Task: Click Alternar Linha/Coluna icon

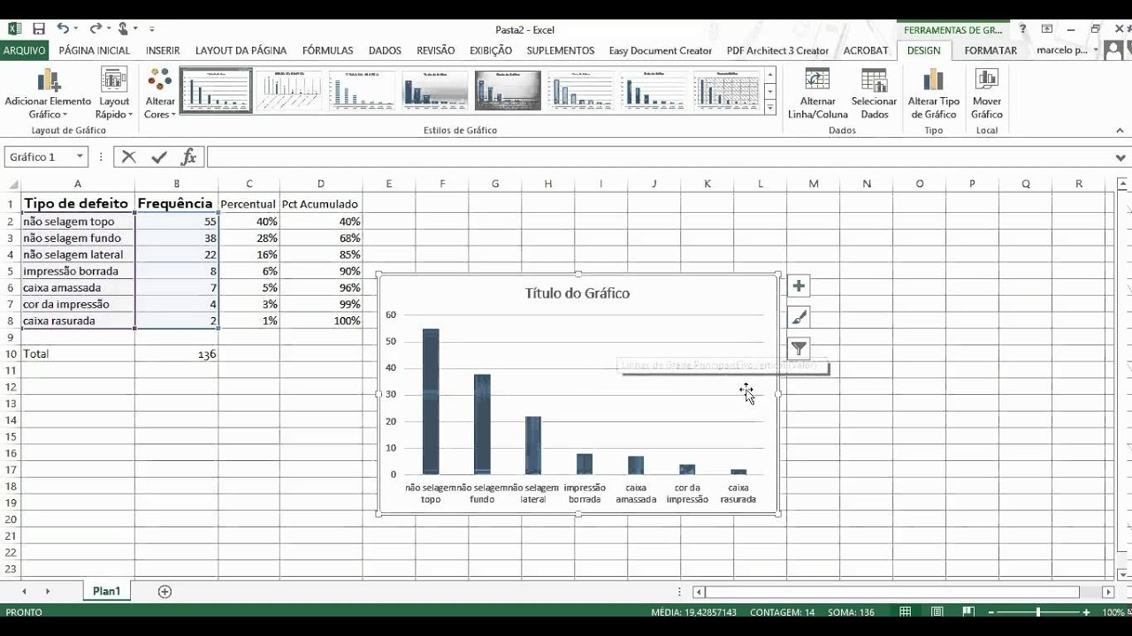Action: click(x=818, y=94)
